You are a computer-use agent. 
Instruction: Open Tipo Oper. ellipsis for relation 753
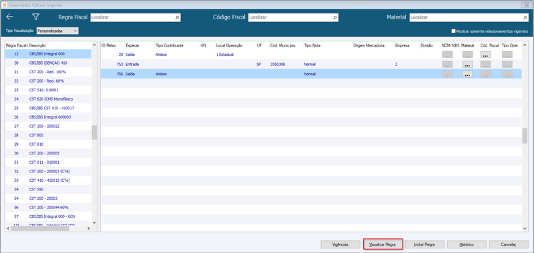tap(507, 64)
